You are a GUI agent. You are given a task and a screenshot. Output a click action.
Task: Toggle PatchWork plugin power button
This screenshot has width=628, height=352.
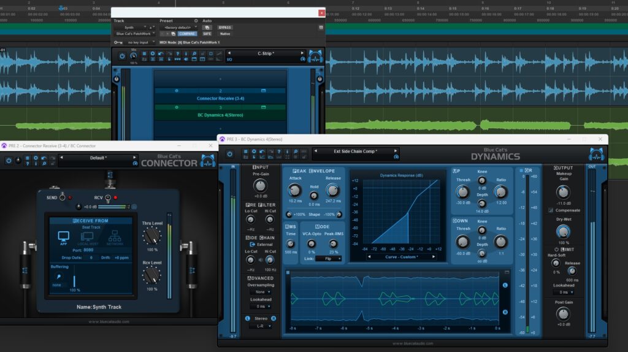122,56
